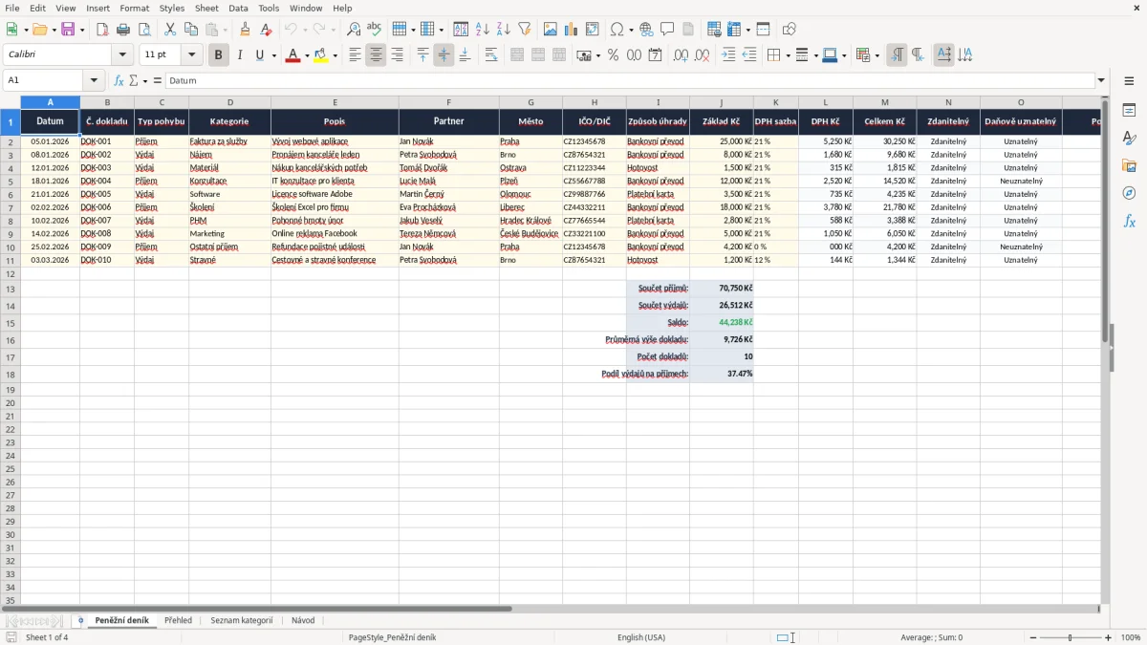This screenshot has height=645, width=1147.
Task: Open background color dropdown arrow
Action: pos(335,55)
